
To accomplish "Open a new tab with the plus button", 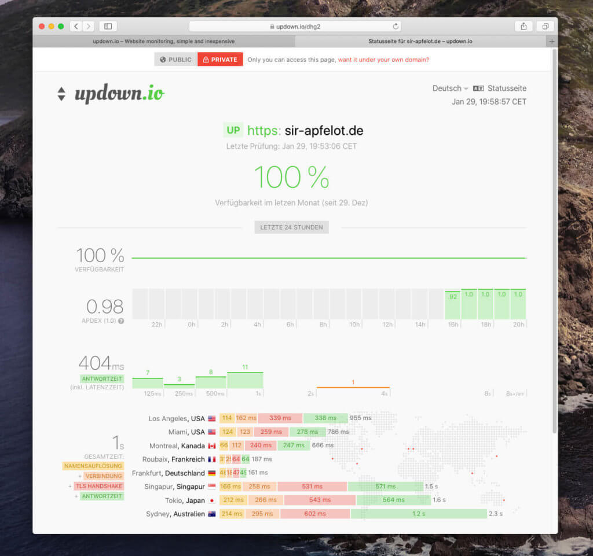I will point(551,41).
